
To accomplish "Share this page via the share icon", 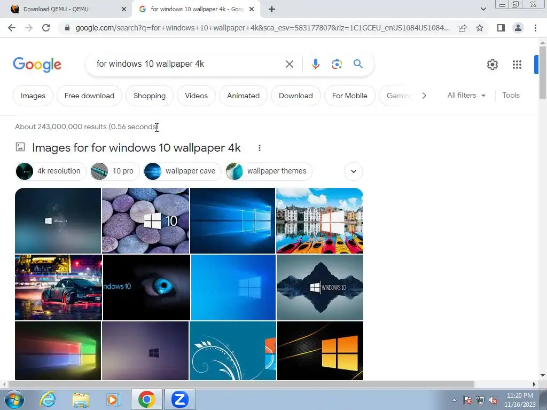I will pyautogui.click(x=463, y=28).
